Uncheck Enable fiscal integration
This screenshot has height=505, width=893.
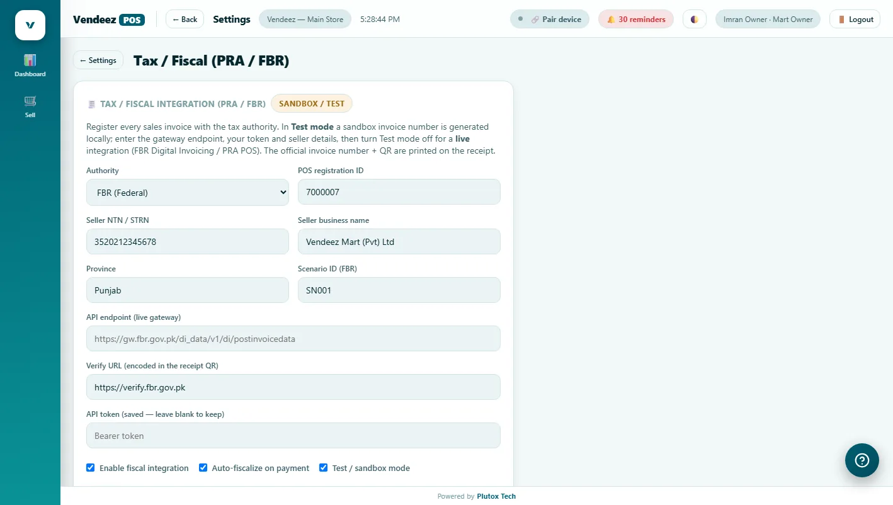[91, 468]
